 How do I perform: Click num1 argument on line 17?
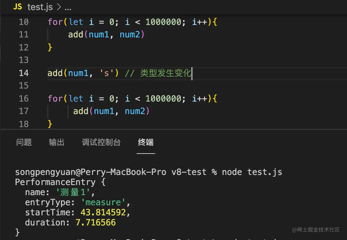[x=104, y=111]
